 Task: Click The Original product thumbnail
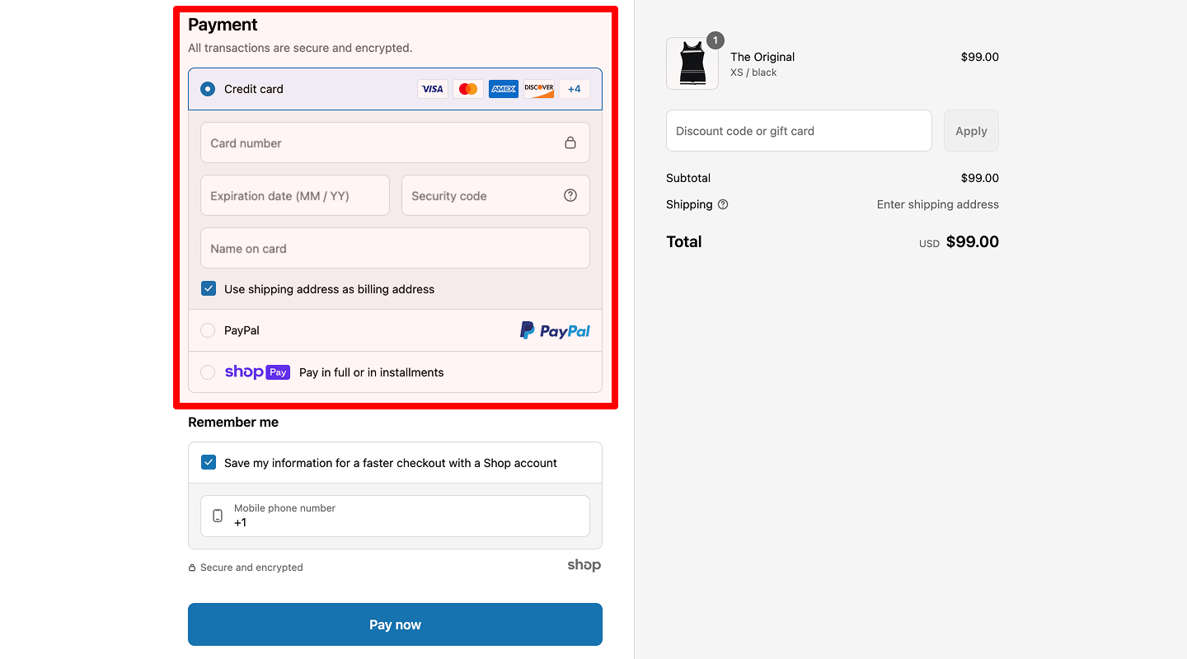pos(692,63)
